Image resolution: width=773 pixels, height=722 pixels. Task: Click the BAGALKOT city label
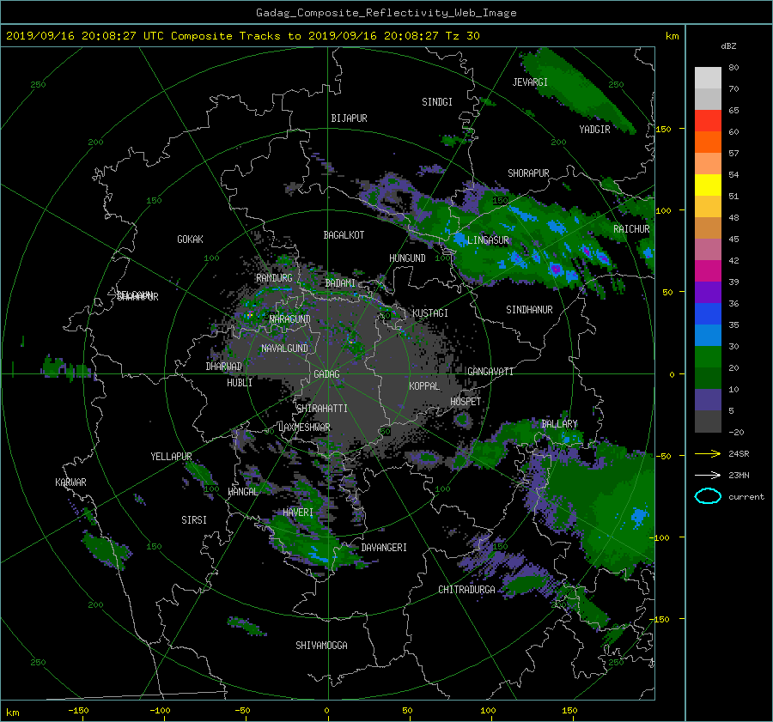pos(344,235)
